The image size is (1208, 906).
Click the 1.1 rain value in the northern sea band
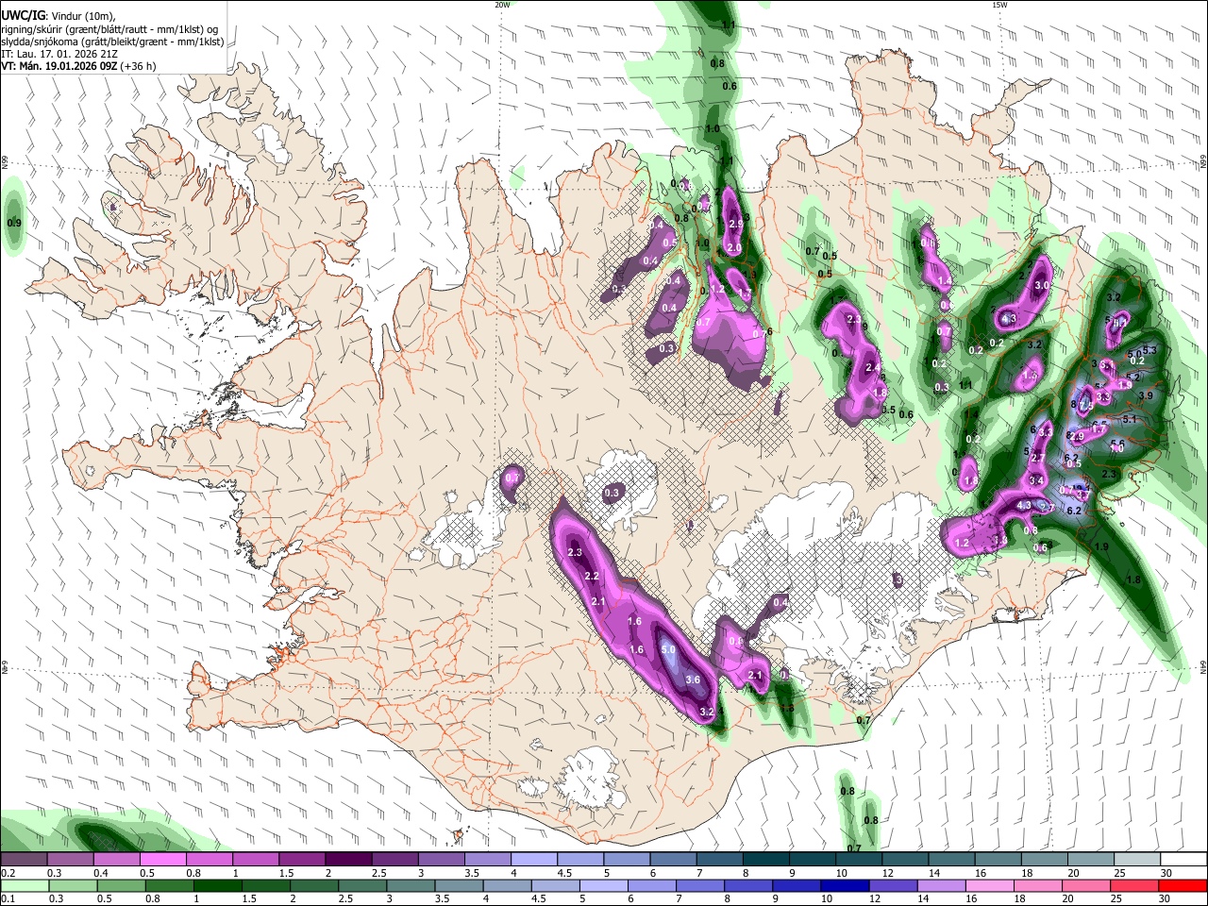pos(728,25)
